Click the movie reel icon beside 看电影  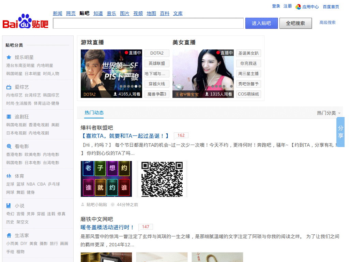[x=9, y=146]
